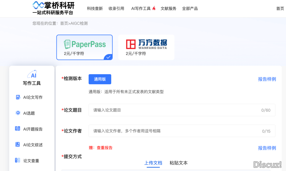Click the AI论文综述 icon
Viewport: 286px width, 171px height.
(17, 144)
